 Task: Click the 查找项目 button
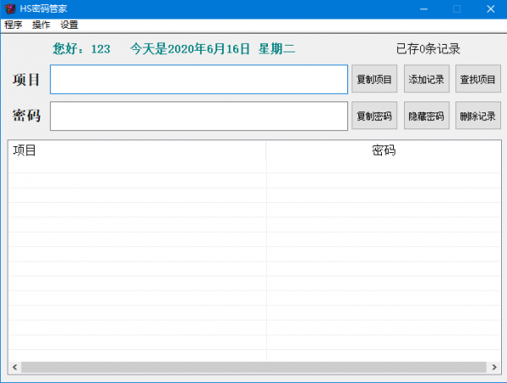point(478,79)
